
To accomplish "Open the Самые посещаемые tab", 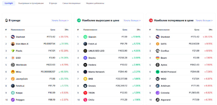I will [x=71, y=3].
